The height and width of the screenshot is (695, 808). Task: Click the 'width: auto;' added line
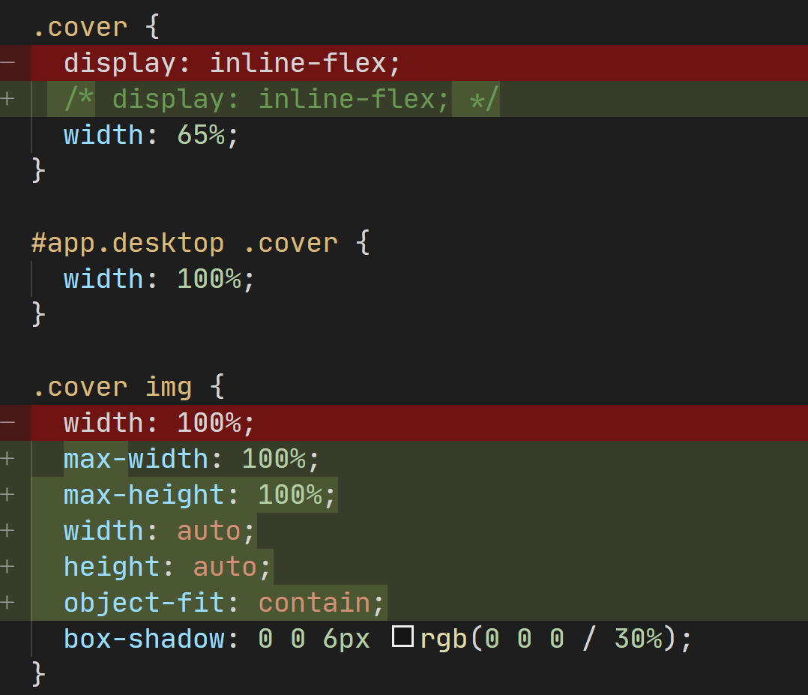pyautogui.click(x=159, y=531)
